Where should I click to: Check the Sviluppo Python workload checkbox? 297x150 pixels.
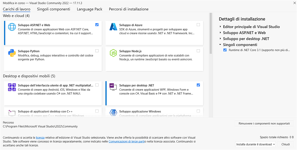(x=97, y=51)
